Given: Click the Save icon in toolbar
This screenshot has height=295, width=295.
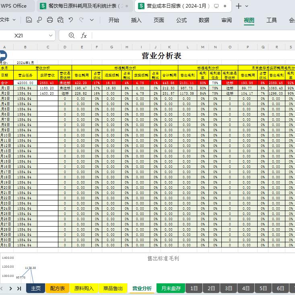Looking at the screenshot, I should 29,20.
